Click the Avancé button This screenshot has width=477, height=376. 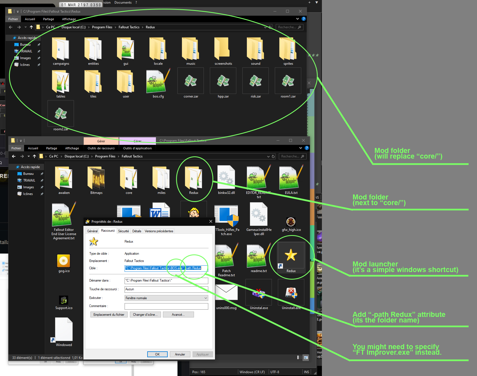pos(178,315)
